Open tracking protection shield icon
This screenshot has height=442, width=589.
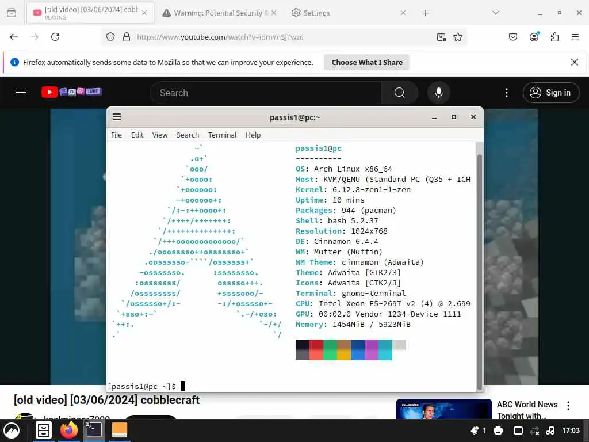click(x=110, y=37)
